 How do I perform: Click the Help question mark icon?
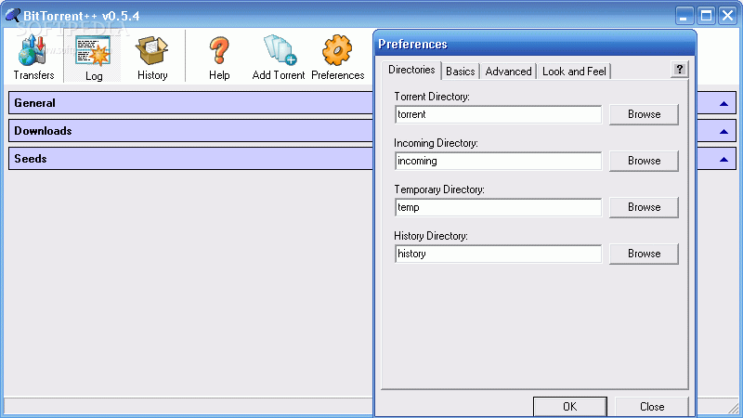pyautogui.click(x=219, y=50)
